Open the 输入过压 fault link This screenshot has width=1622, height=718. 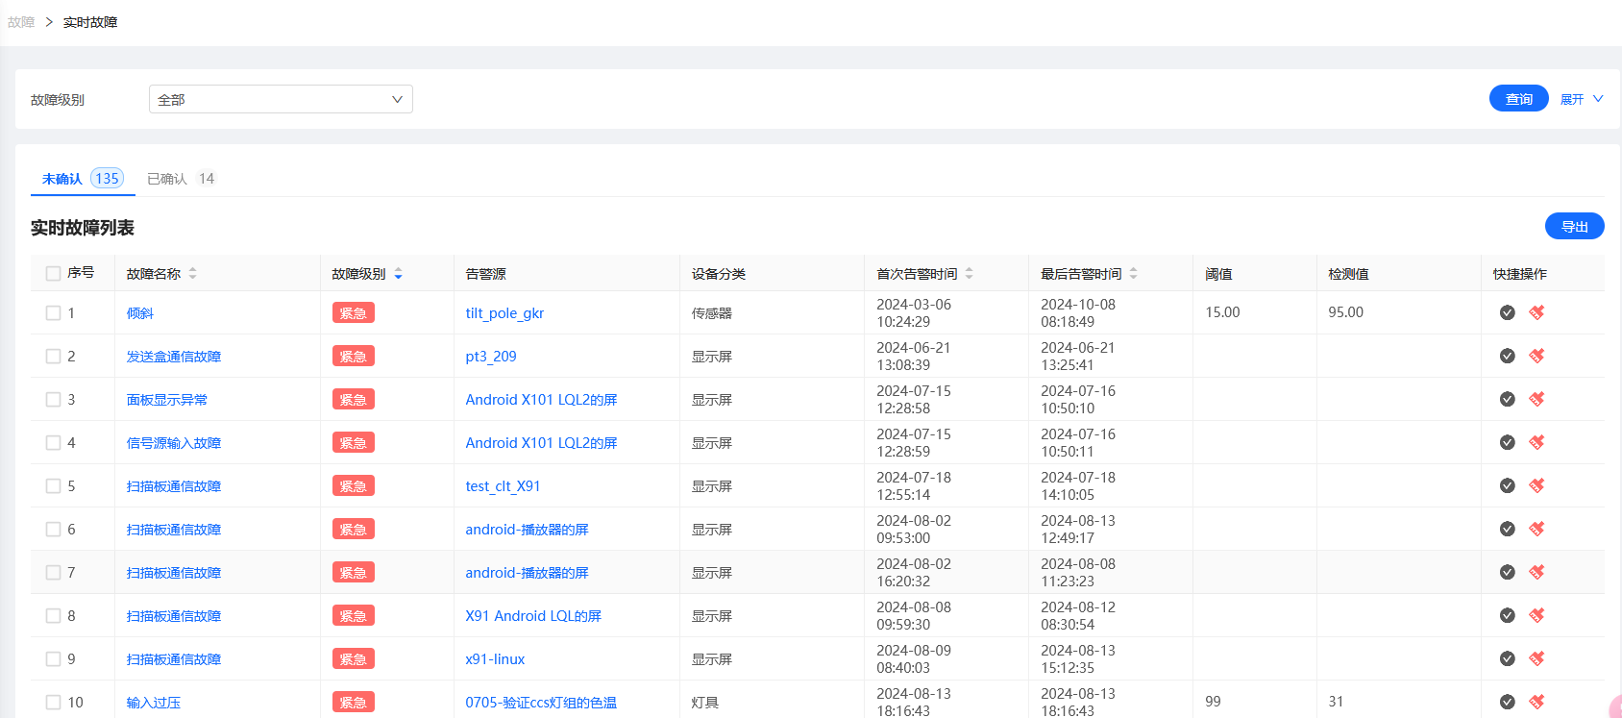point(154,703)
